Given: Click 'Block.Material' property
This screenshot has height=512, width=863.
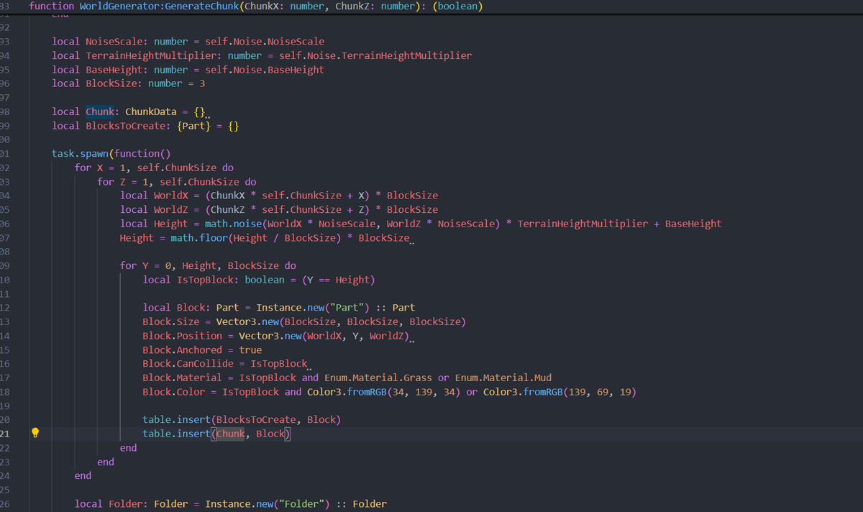Looking at the screenshot, I should click(x=182, y=378).
